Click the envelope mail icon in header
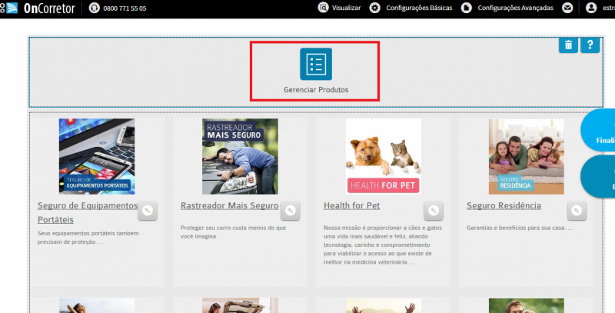The image size is (615, 313). 567,8
